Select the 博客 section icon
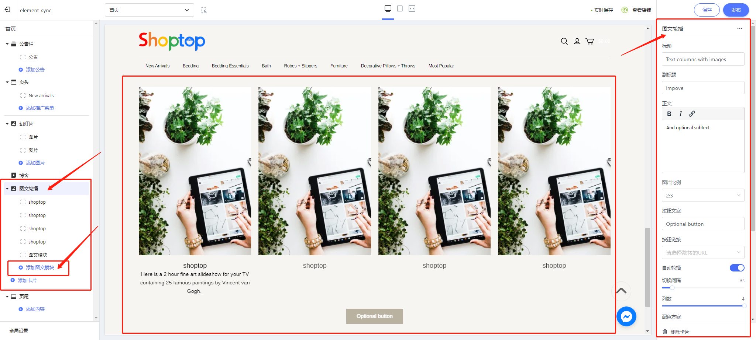 pyautogui.click(x=14, y=175)
